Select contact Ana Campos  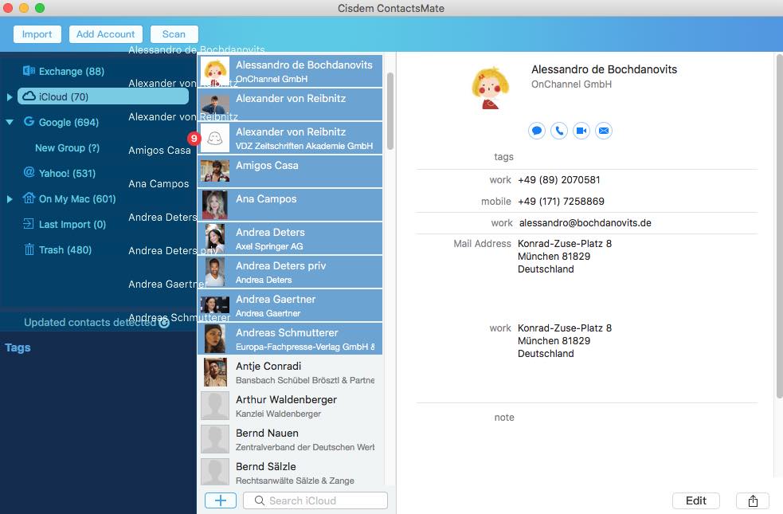click(290, 205)
